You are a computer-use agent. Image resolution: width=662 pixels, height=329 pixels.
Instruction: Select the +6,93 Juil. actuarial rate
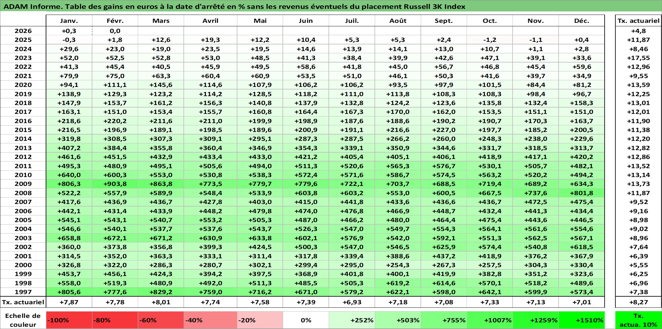click(x=352, y=302)
